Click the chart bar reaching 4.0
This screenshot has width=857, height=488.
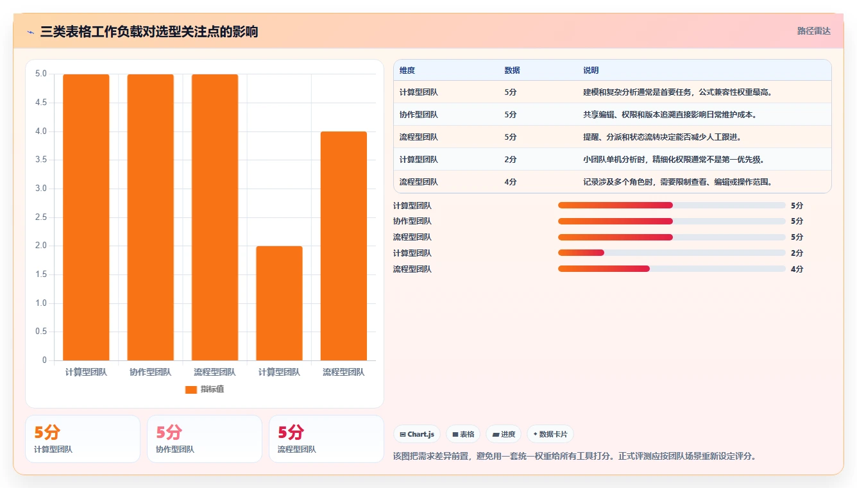[343, 246]
